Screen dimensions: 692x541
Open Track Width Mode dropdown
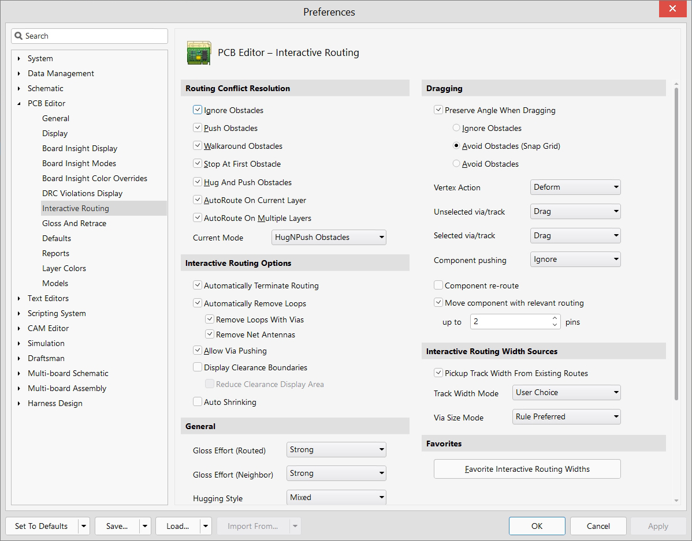(567, 393)
